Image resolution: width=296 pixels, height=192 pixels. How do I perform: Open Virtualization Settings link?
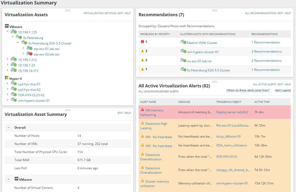click(x=100, y=13)
